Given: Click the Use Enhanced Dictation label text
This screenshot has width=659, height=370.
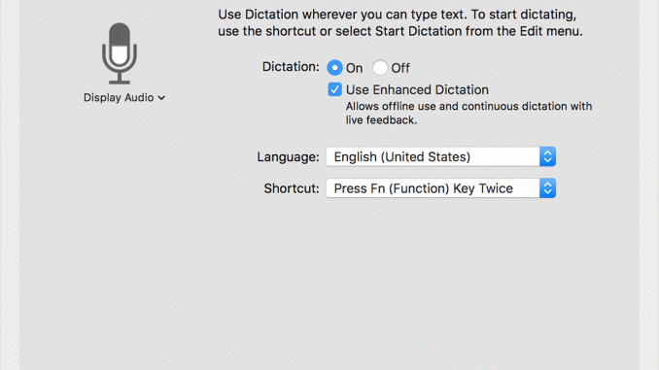Looking at the screenshot, I should pos(417,90).
